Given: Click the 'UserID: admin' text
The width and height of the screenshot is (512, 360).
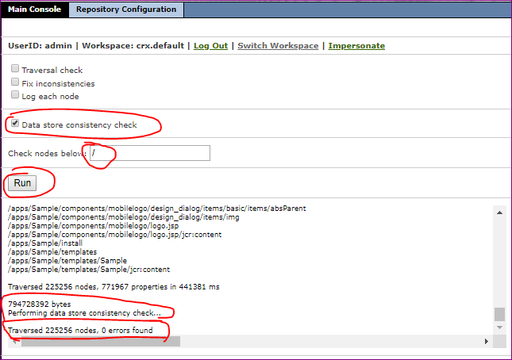Looking at the screenshot, I should point(40,46).
